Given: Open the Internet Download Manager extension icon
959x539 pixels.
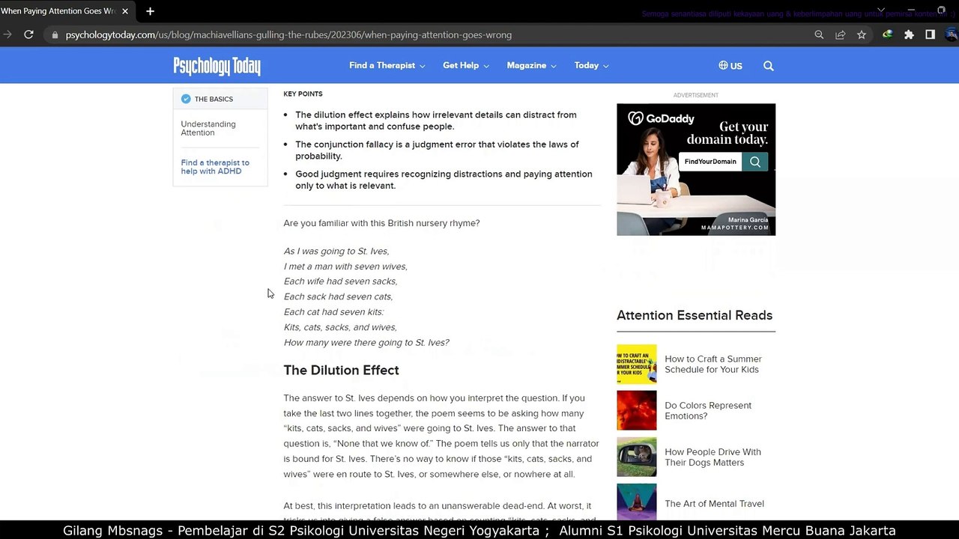Looking at the screenshot, I should (x=888, y=34).
